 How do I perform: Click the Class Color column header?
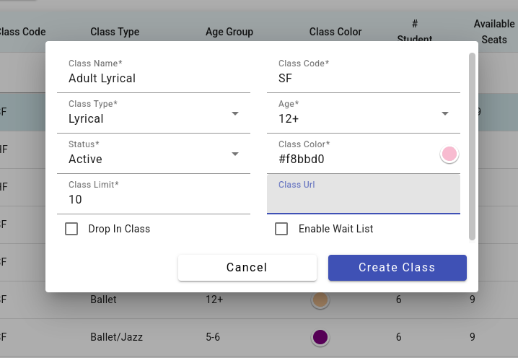335,32
